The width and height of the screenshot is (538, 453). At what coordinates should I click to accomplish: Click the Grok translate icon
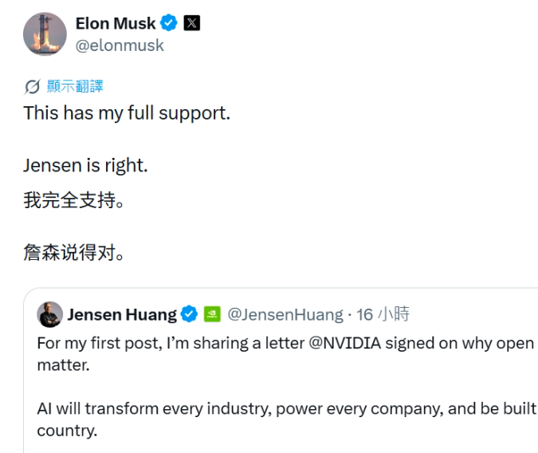click(x=32, y=87)
